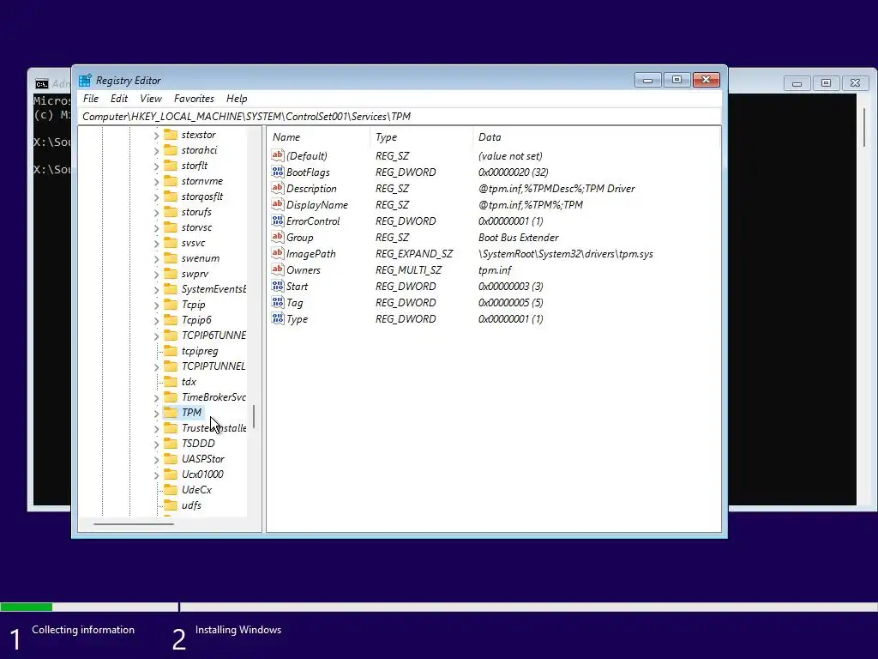Open the Help menu
The width and height of the screenshot is (878, 659).
(x=237, y=99)
